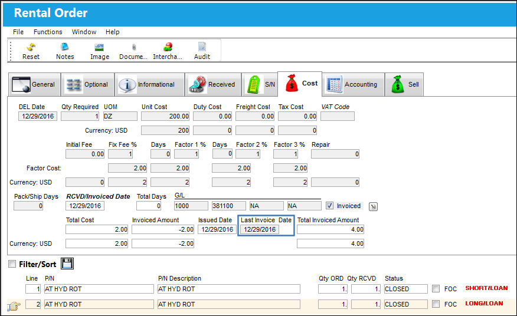This screenshot has height=316, width=517.
Task: Open the Audit toolbar icon
Action: point(202,47)
